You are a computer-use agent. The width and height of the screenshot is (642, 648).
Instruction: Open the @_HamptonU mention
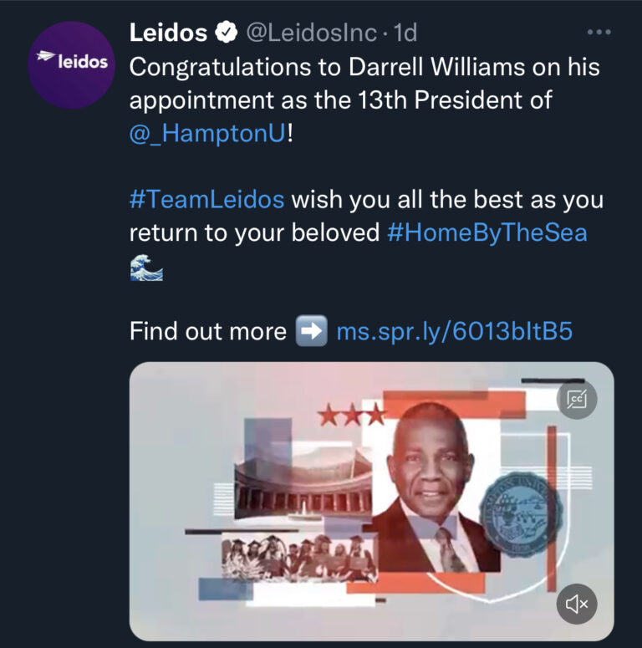[x=208, y=133]
